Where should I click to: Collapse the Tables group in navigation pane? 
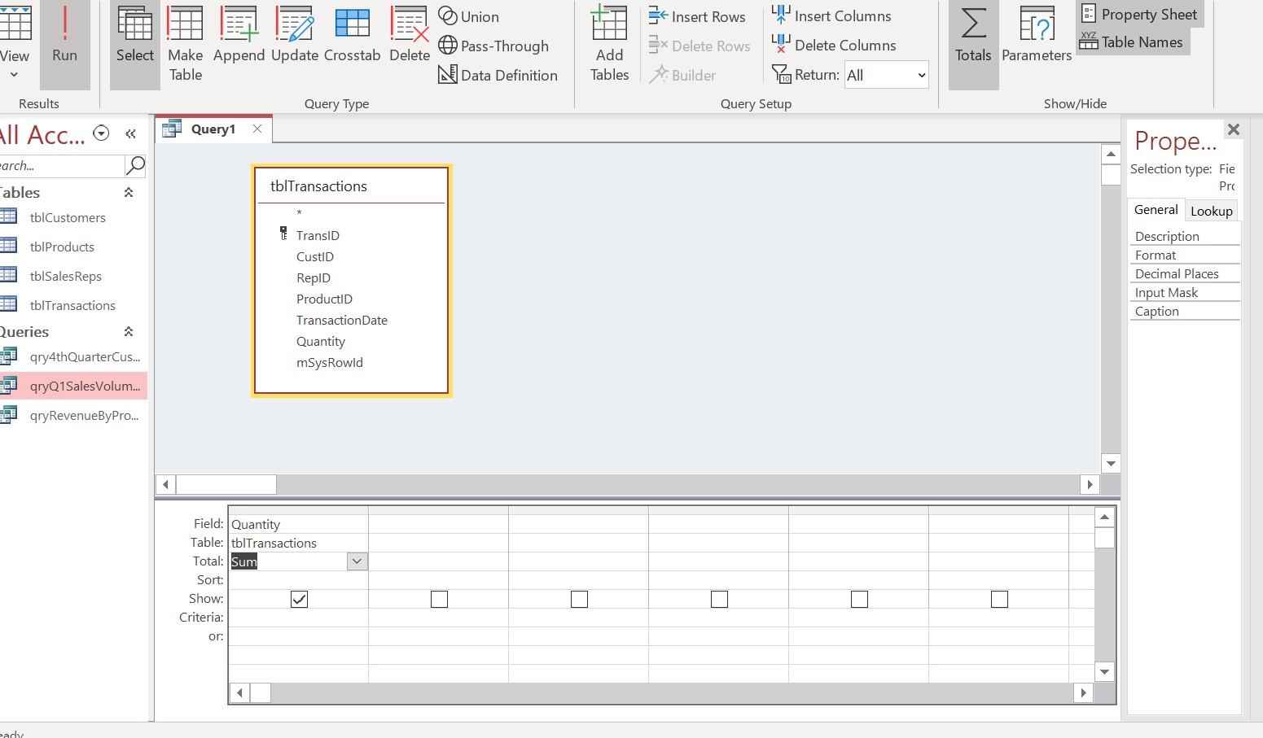coord(128,193)
